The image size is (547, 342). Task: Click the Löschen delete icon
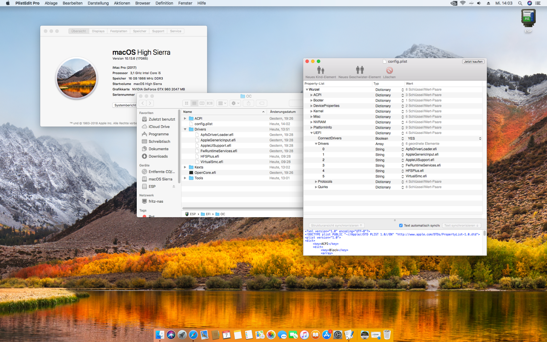pos(389,70)
